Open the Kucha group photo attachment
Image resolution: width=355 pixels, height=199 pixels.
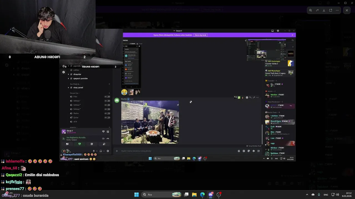150,122
